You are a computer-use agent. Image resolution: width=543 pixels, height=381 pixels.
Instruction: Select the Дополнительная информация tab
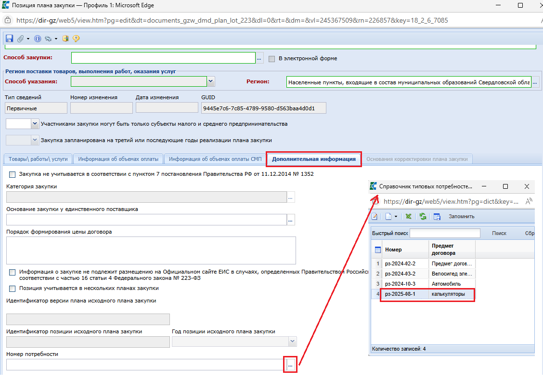click(314, 159)
